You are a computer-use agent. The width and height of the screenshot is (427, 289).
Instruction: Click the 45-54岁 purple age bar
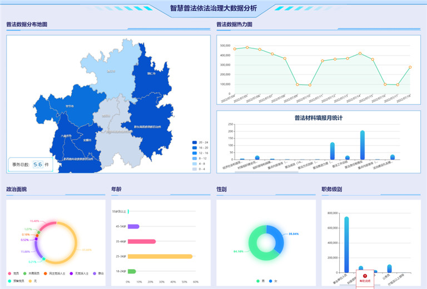133,226
